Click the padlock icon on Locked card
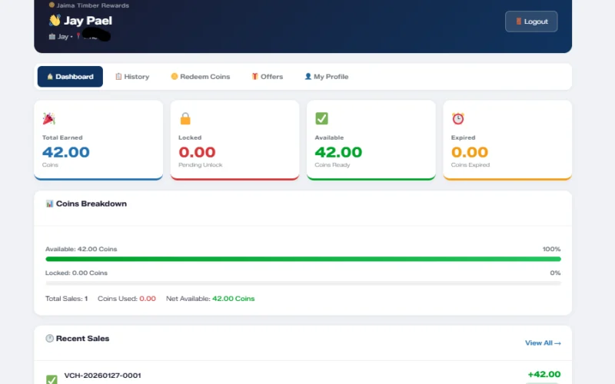Viewport: 615px width, 384px height. pyautogui.click(x=184, y=118)
